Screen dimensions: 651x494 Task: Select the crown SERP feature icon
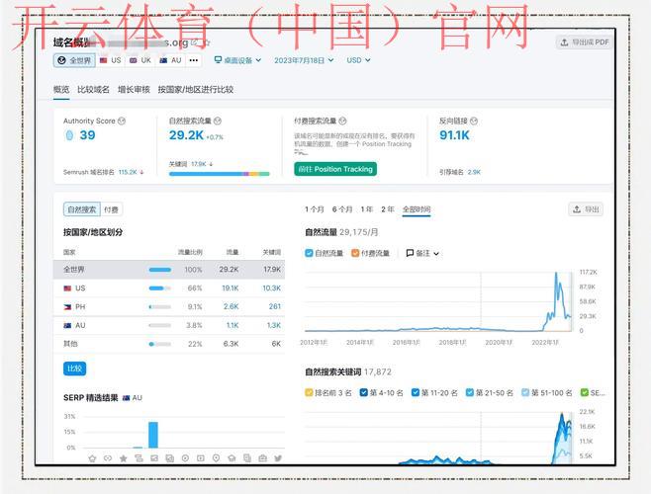pyautogui.click(x=92, y=458)
